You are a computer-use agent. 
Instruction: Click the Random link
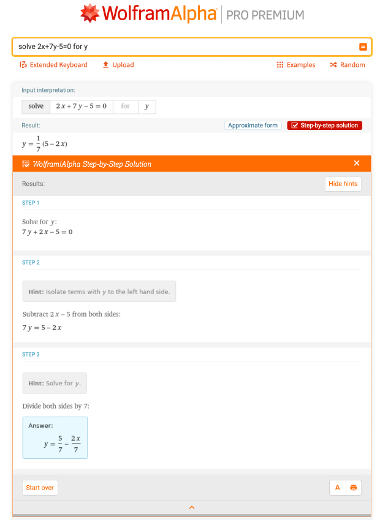(348, 64)
